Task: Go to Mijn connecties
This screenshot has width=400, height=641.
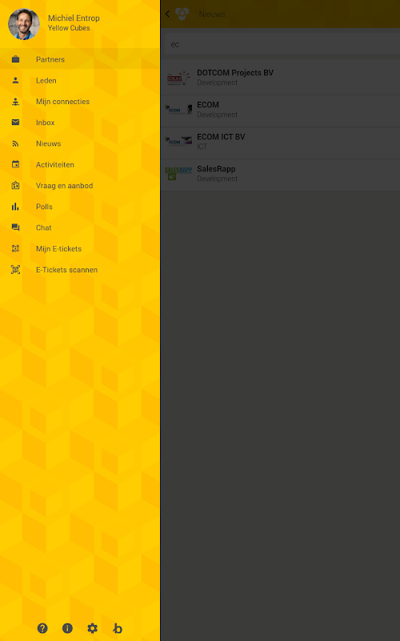Action: 80,102
